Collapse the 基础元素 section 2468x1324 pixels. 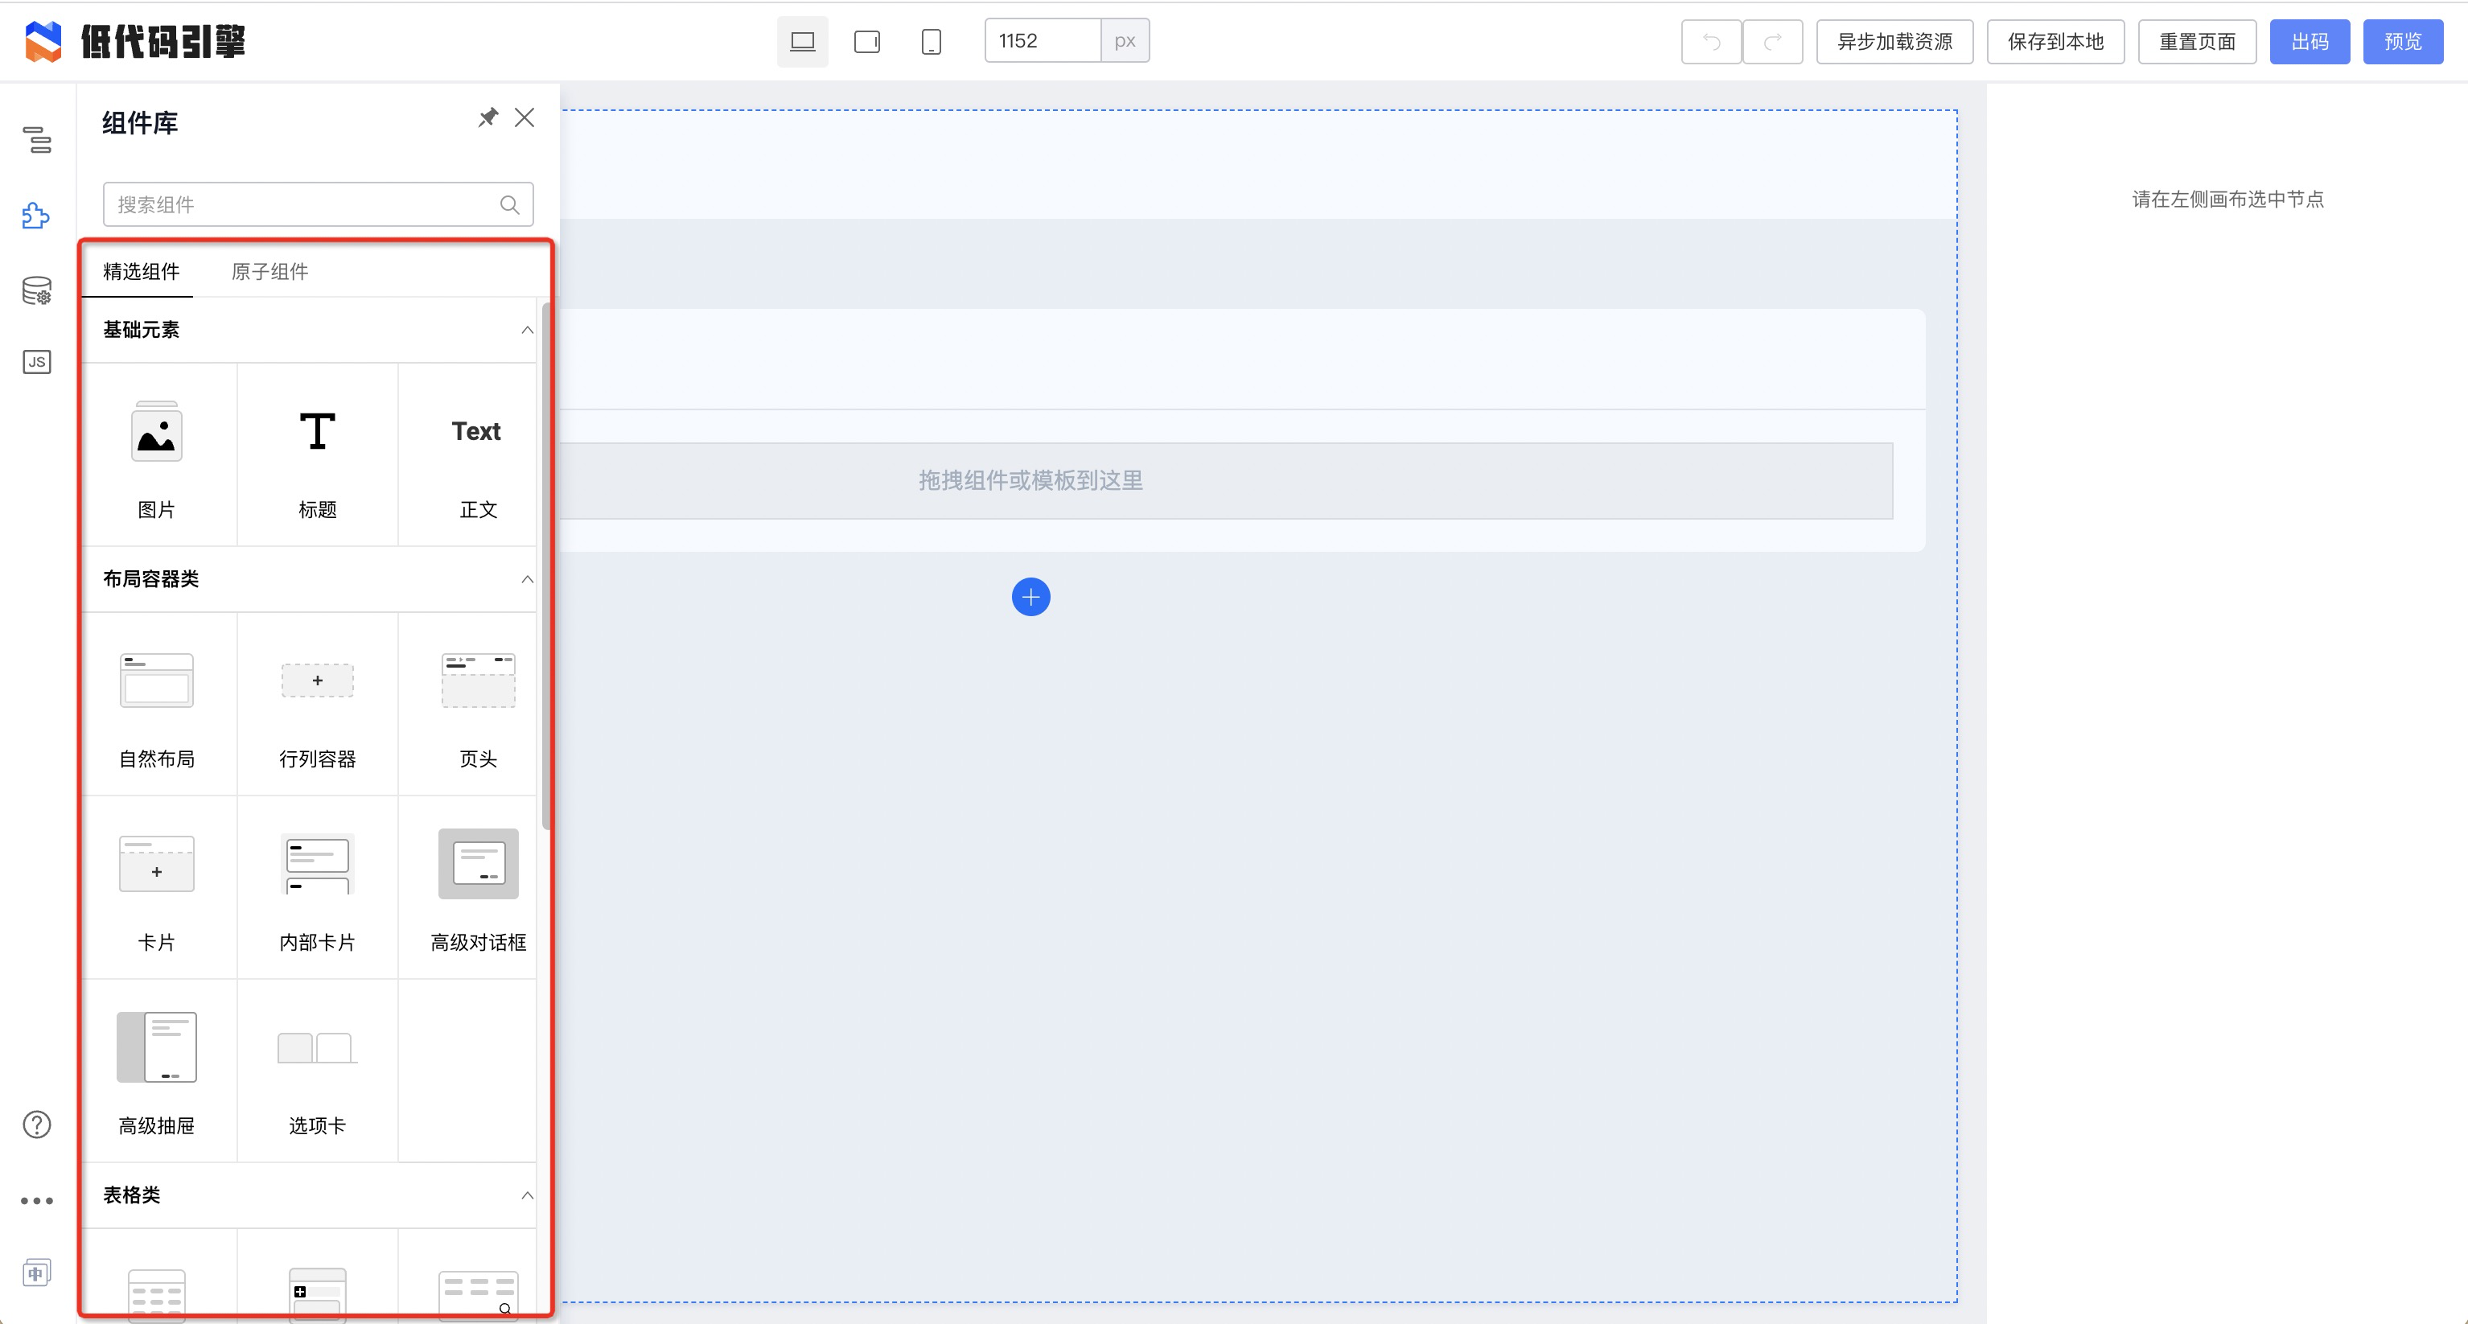[x=526, y=330]
